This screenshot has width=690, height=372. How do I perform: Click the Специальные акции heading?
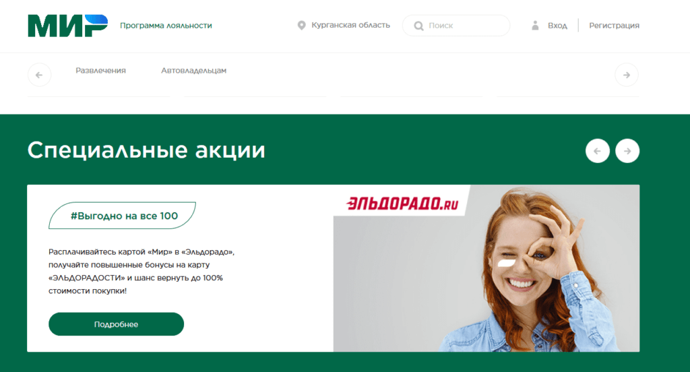pos(146,150)
